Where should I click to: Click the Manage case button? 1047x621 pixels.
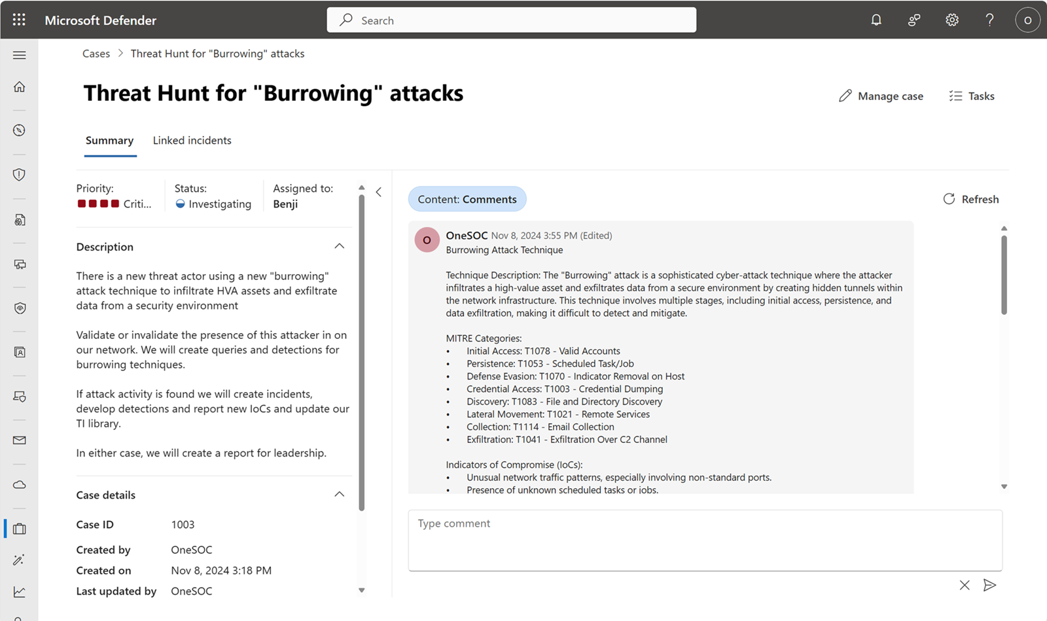click(x=881, y=96)
